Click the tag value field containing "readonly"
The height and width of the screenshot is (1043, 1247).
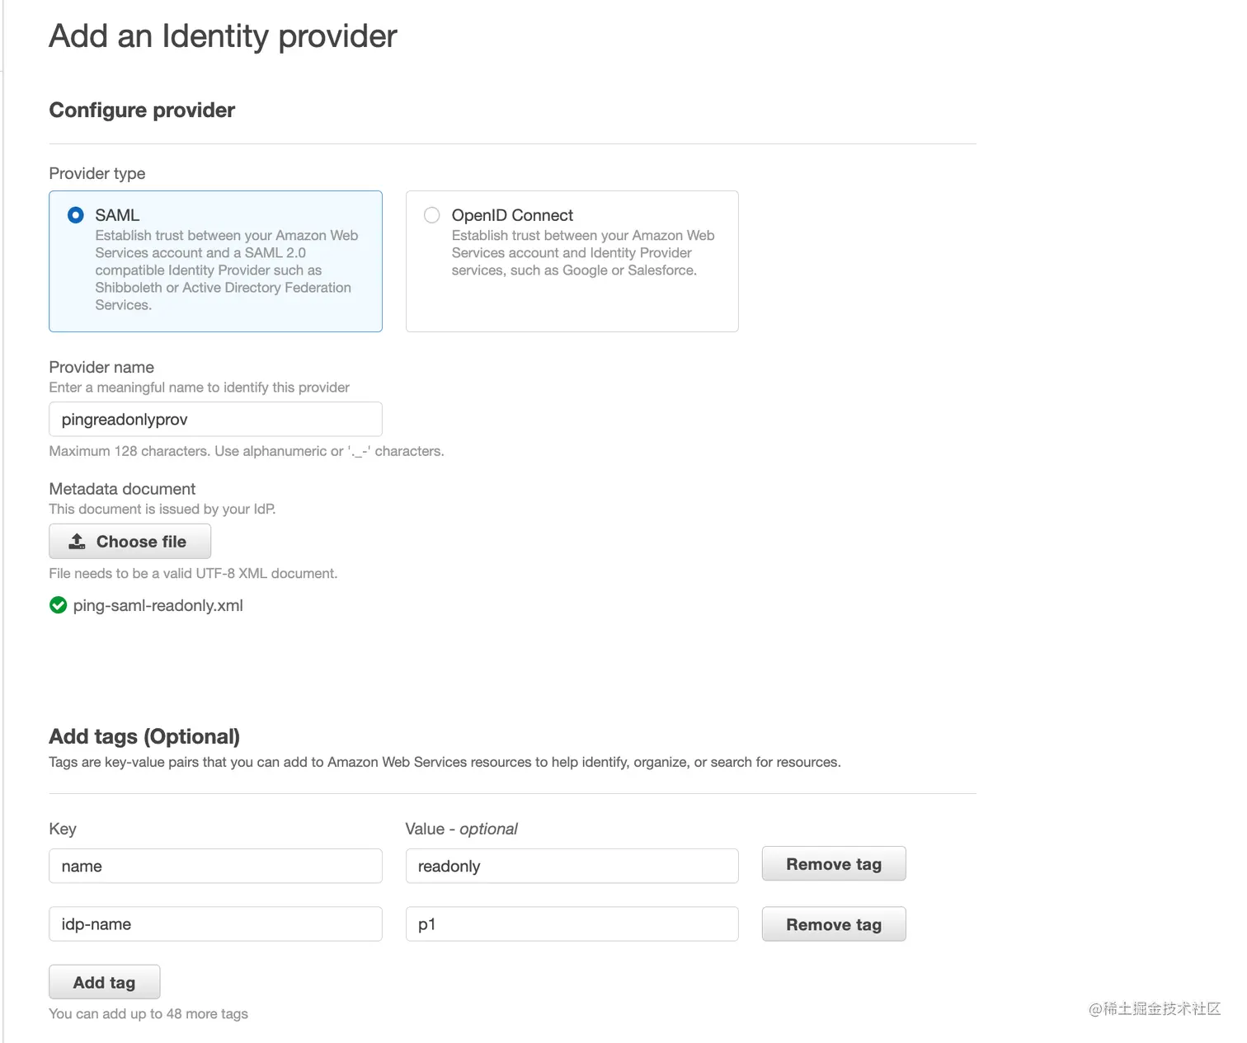[x=572, y=866]
